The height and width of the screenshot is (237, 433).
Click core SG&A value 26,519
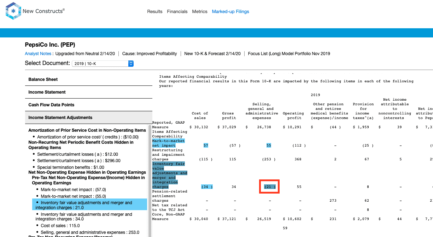click(x=264, y=219)
